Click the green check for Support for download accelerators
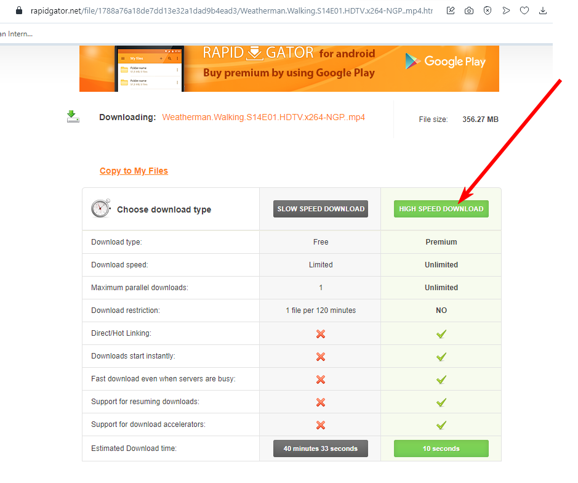The height and width of the screenshot is (483, 578). [441, 425]
